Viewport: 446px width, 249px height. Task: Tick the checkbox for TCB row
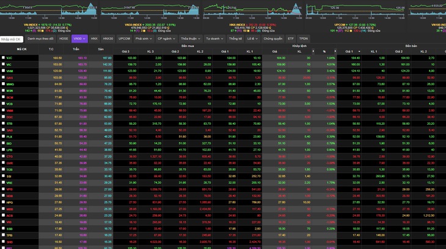coord(4,169)
